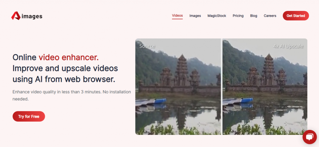Screen dimensions: 319x147
Task: Click 'Improve and upscale videos' heading line
Action: pos(65,68)
